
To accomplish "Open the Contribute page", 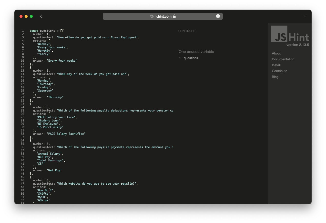I will click(x=279, y=71).
